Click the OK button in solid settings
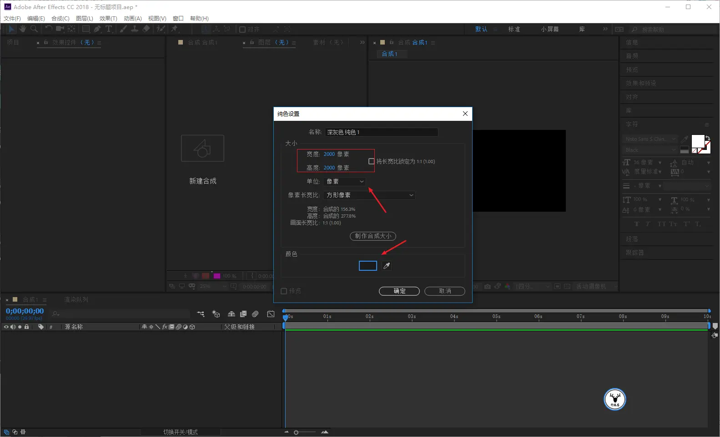The image size is (720, 437). tap(399, 291)
